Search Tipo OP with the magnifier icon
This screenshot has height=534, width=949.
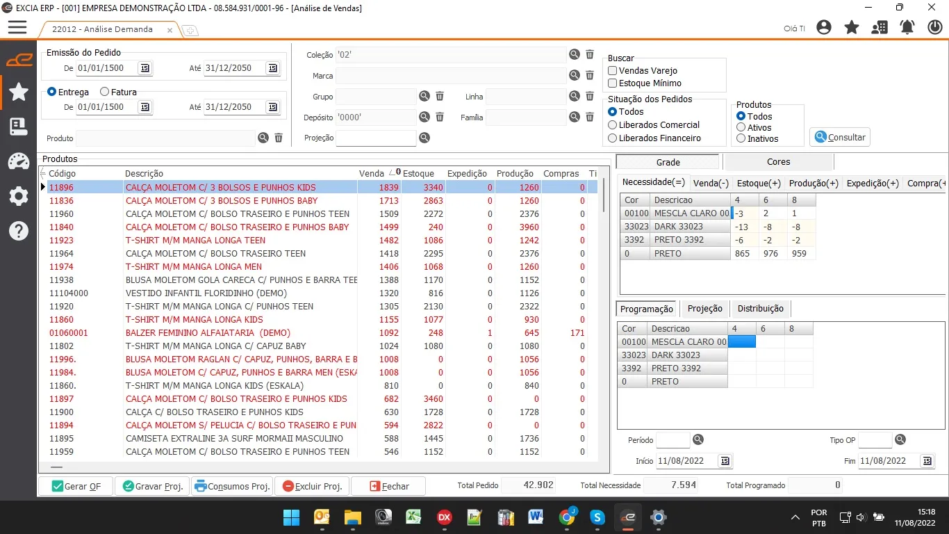point(900,439)
